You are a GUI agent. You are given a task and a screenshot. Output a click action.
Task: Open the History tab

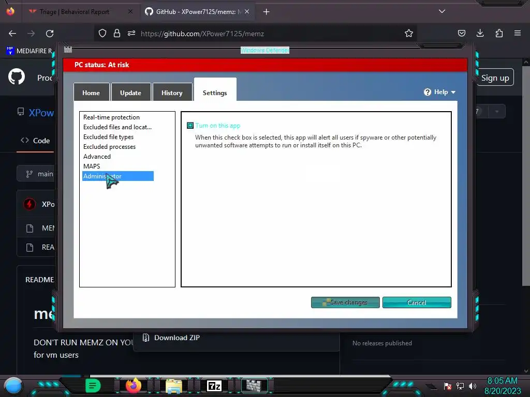click(x=172, y=93)
